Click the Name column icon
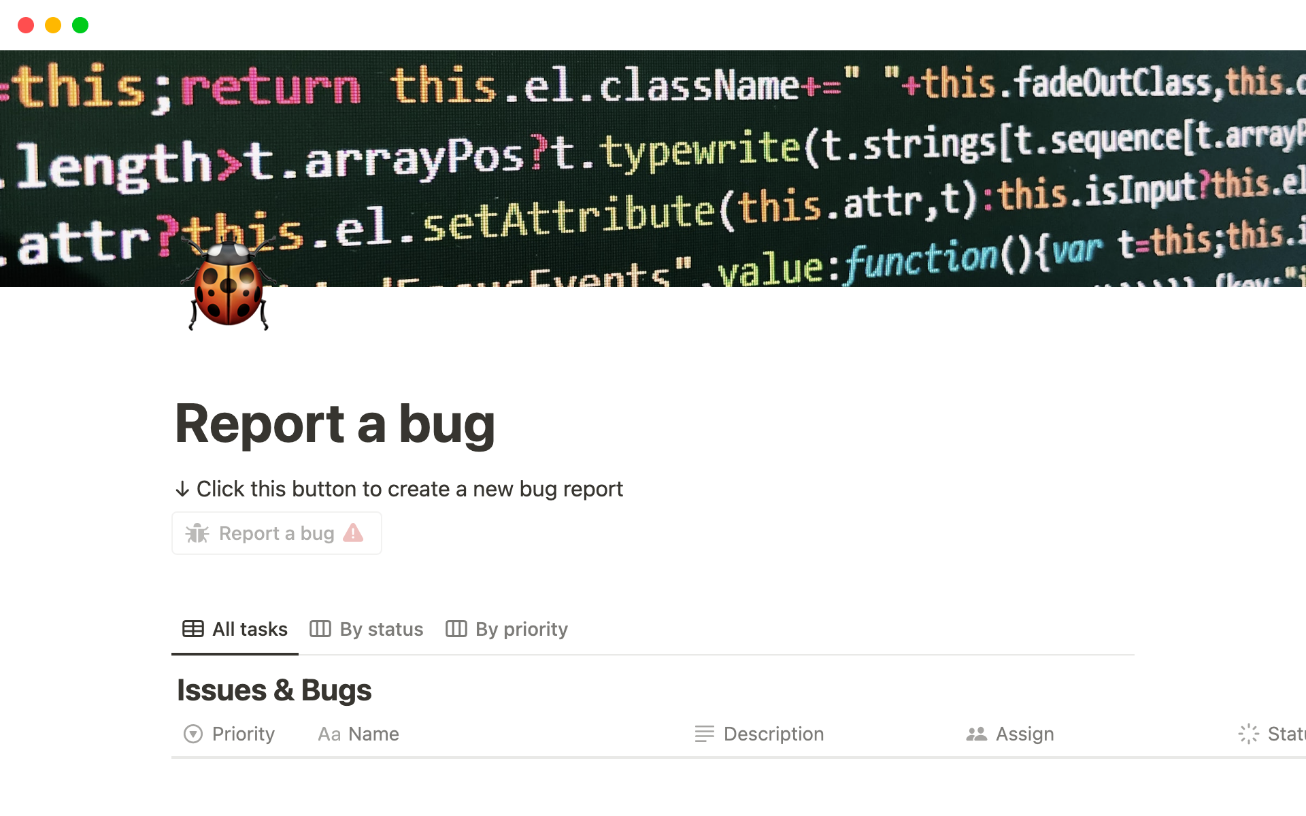Viewport: 1306px width, 816px height. click(x=329, y=734)
